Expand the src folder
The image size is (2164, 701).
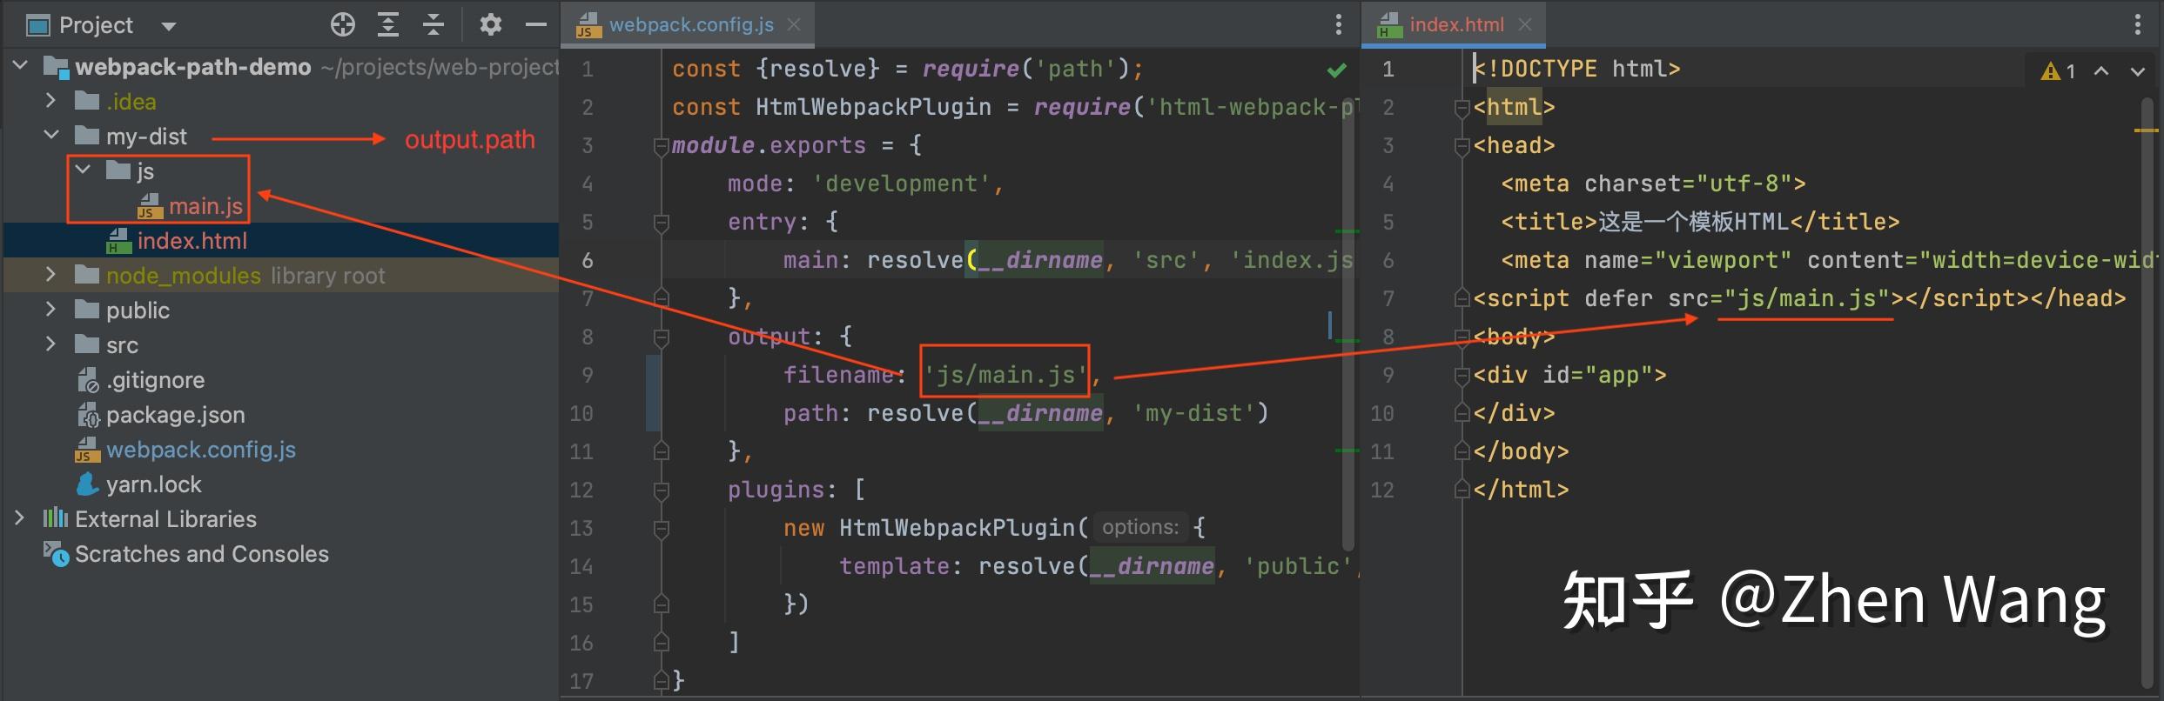pyautogui.click(x=50, y=344)
